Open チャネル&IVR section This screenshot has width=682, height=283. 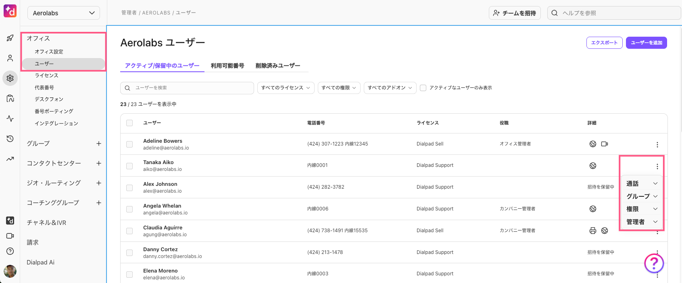pos(46,223)
